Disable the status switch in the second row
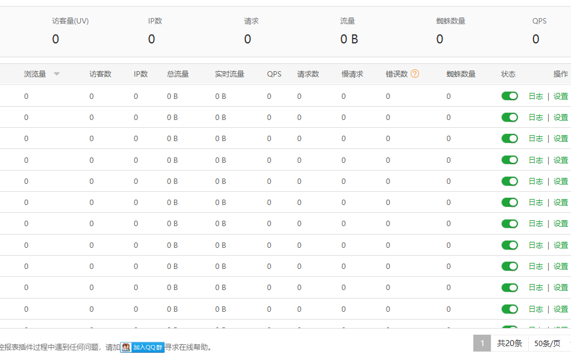 coord(509,118)
